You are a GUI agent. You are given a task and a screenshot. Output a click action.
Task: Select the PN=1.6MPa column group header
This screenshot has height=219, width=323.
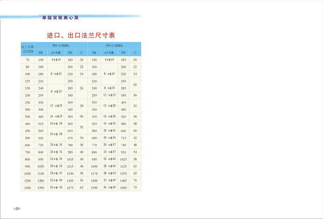(114, 46)
